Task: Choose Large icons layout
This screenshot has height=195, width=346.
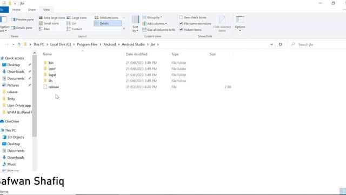Action: click(x=77, y=18)
